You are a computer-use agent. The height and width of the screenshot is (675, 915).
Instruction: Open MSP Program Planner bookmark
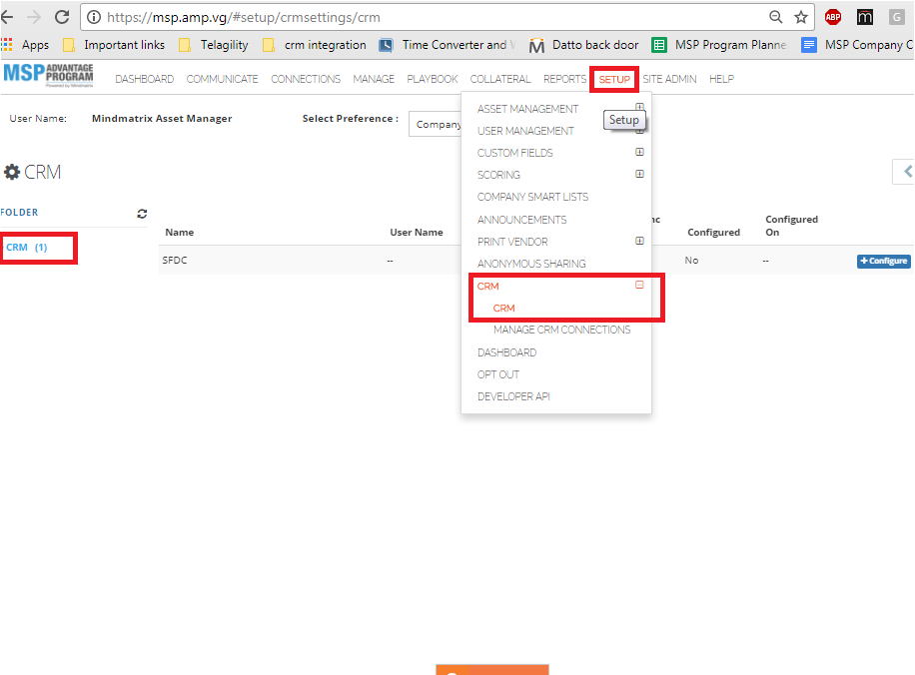[x=719, y=44]
